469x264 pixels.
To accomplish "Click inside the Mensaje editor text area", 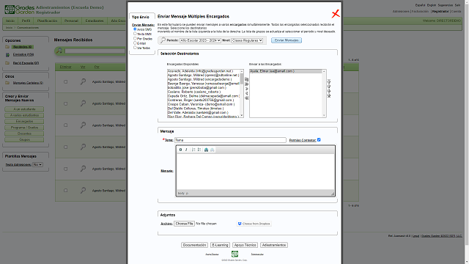I will [256, 172].
